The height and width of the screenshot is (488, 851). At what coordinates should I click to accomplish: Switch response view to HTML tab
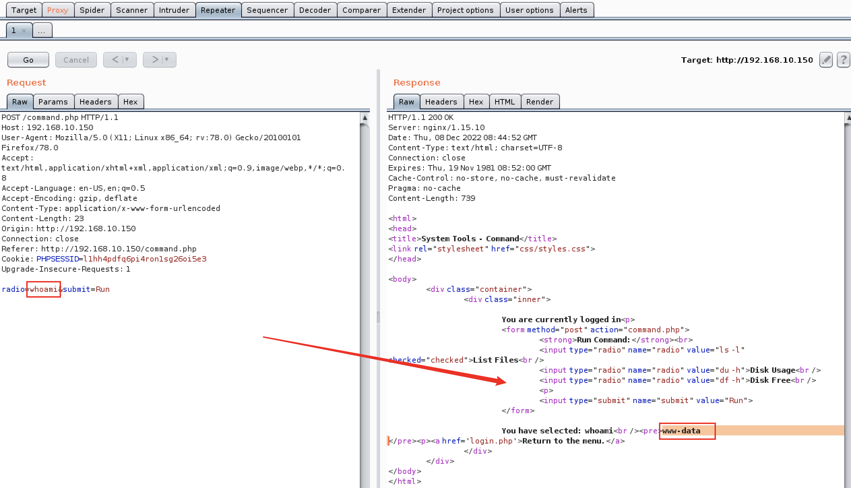(504, 102)
